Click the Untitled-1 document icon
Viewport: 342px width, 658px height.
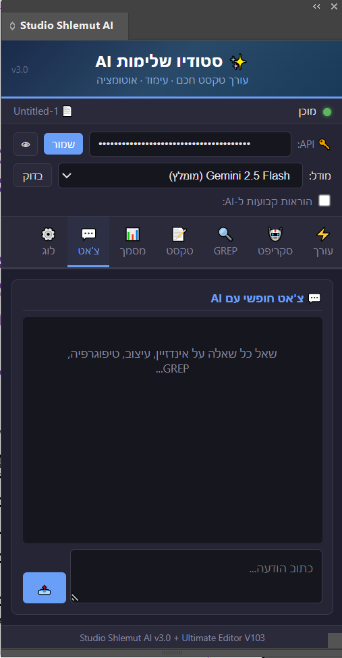point(67,111)
